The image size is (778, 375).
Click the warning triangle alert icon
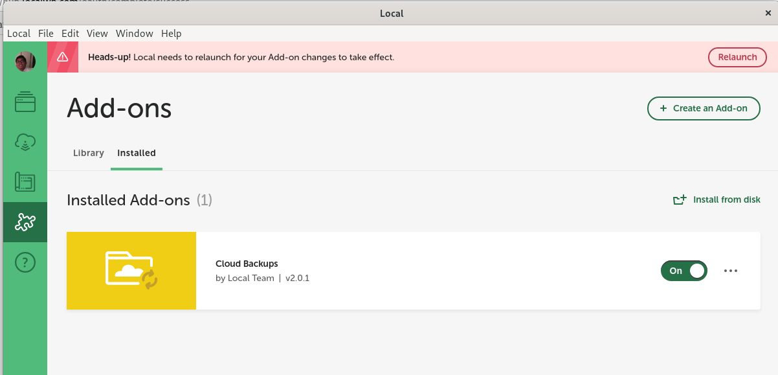63,57
